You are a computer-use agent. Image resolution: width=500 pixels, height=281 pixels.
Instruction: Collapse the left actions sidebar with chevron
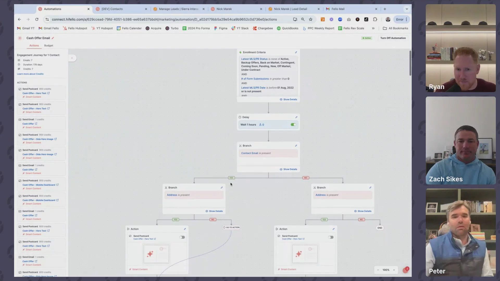[72, 58]
